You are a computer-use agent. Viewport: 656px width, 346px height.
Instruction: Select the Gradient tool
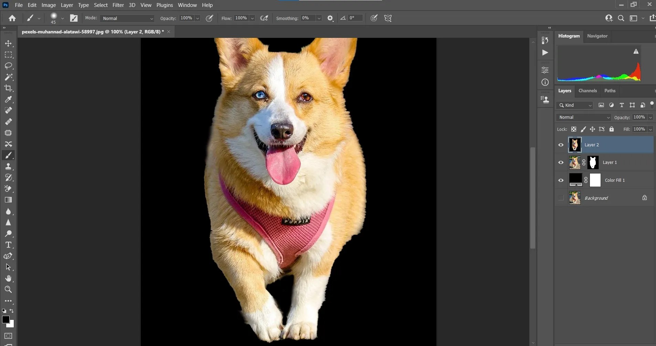(9, 200)
